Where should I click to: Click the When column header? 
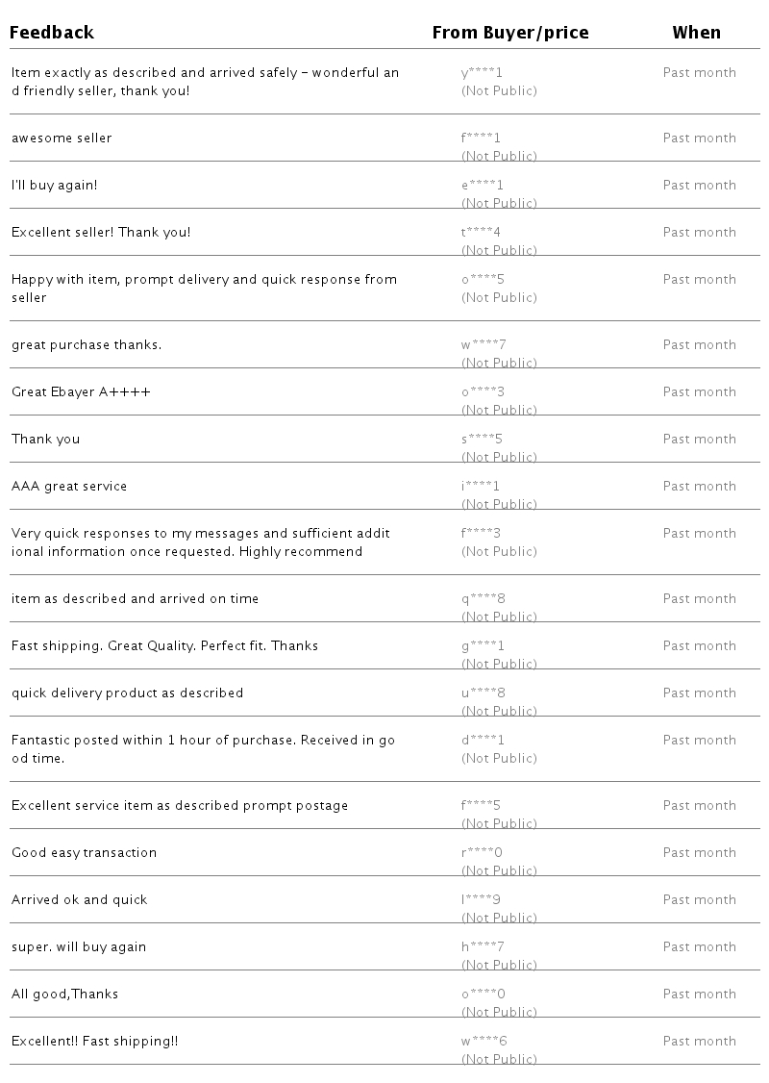pyautogui.click(x=696, y=33)
